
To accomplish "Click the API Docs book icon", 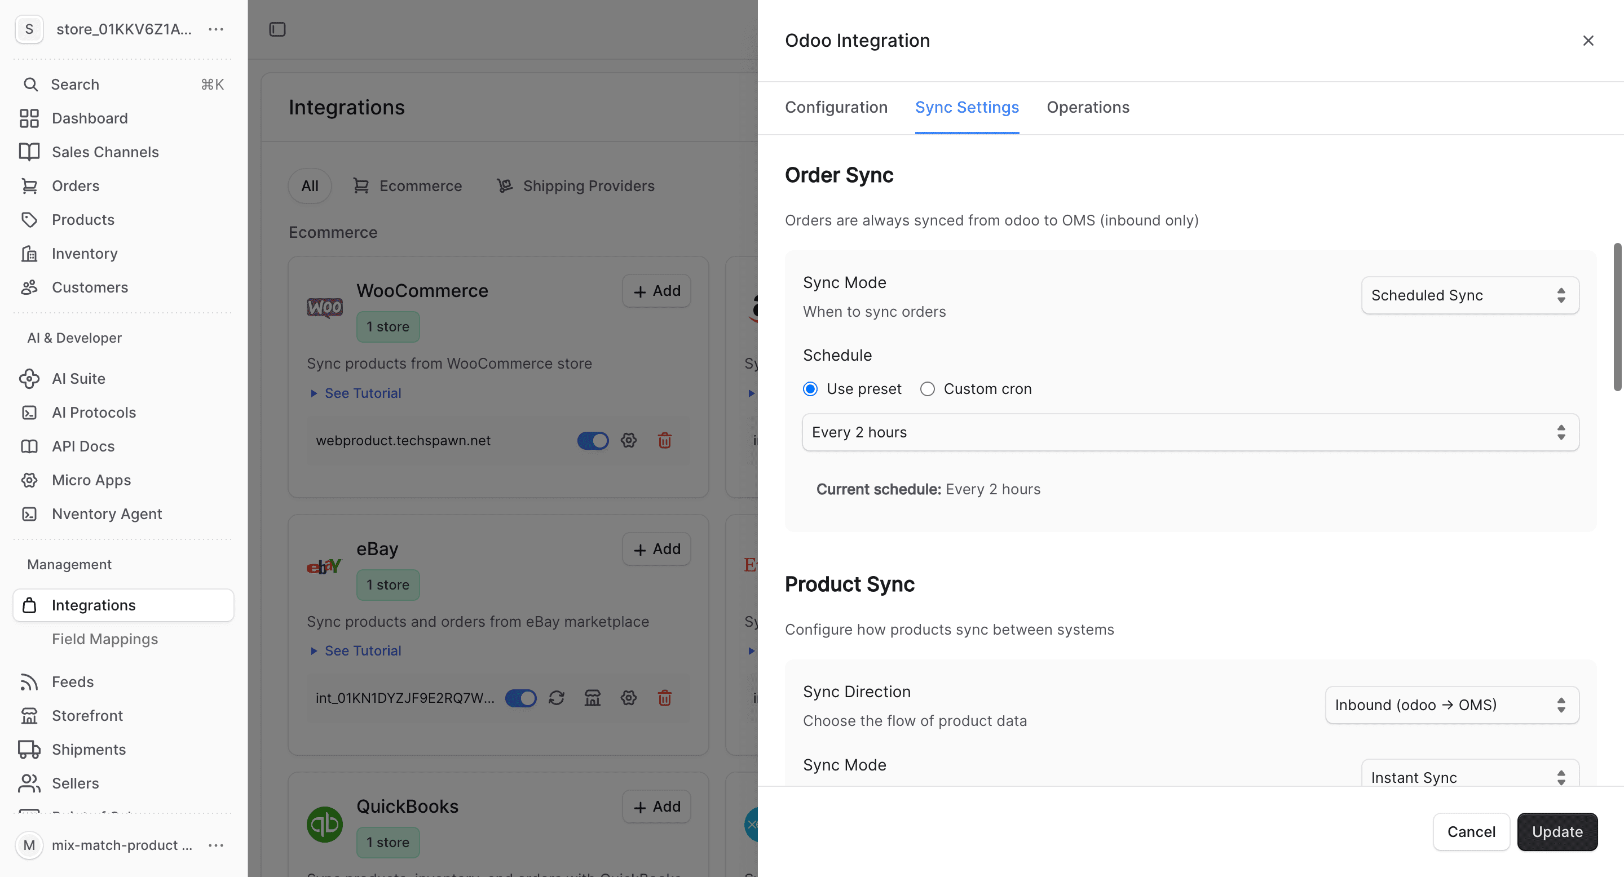I will coord(29,446).
